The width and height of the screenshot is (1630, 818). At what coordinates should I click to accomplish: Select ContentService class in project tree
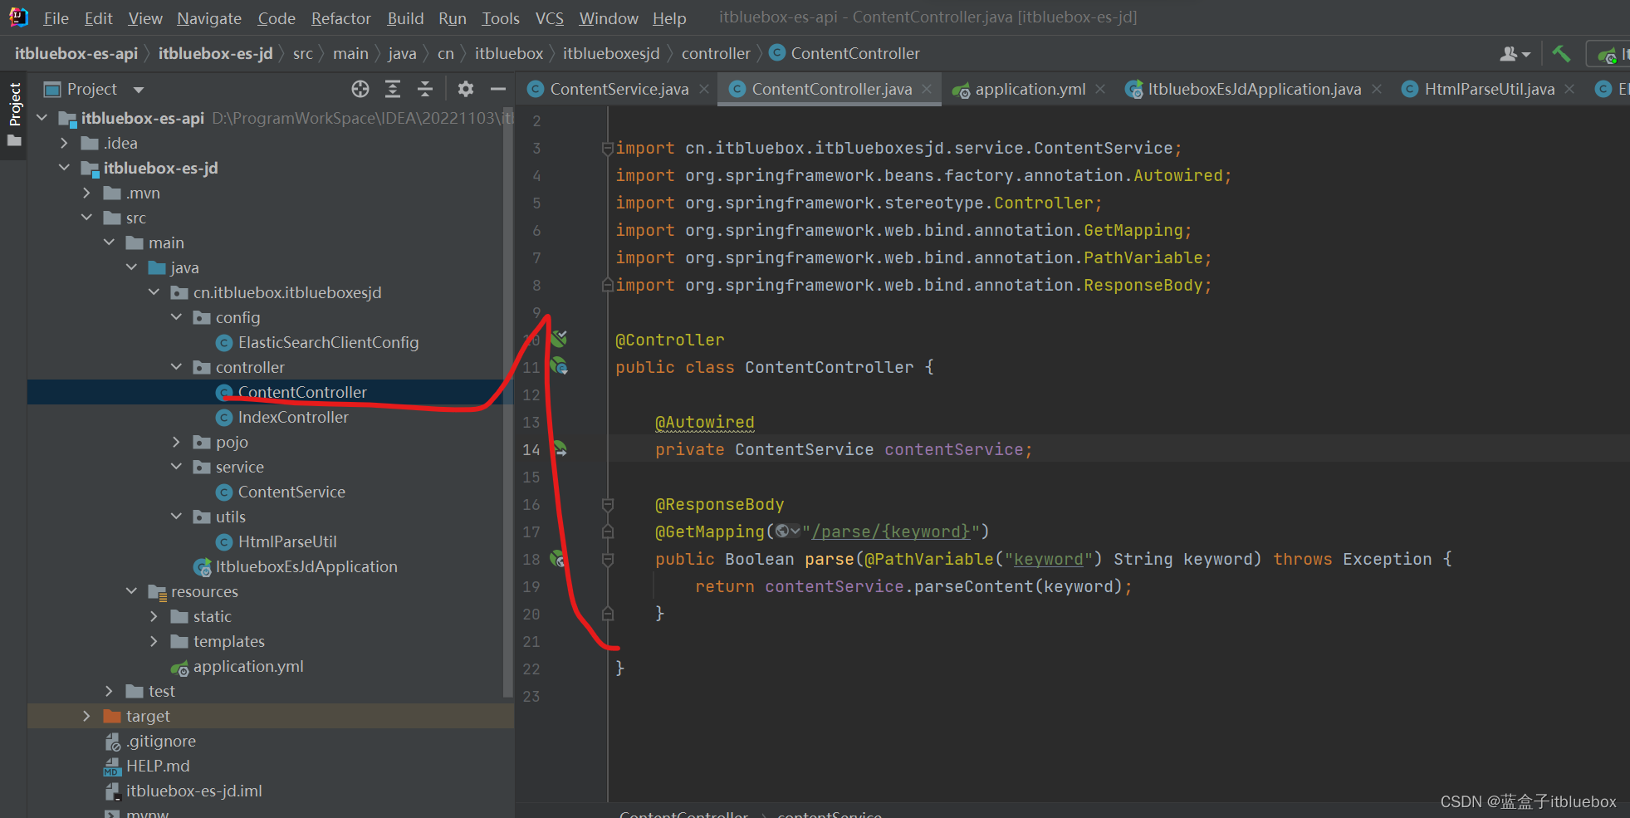coord(291,492)
